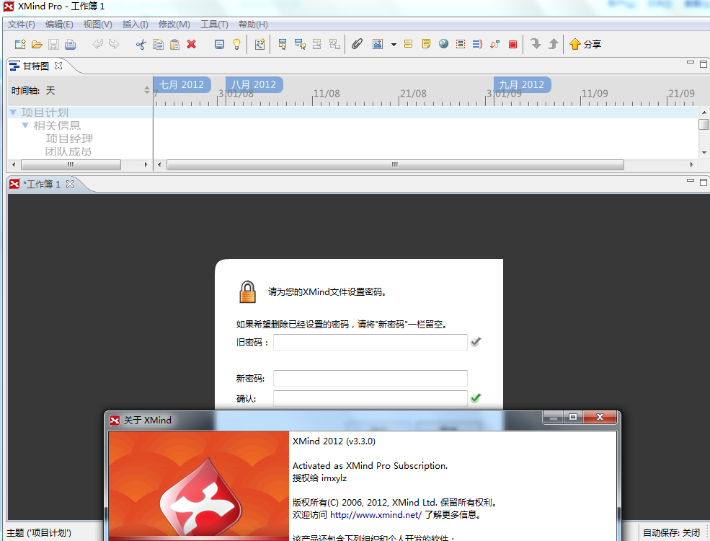Screen dimensions: 710x541
Task: Click the paste clipboard icon
Action: click(174, 44)
